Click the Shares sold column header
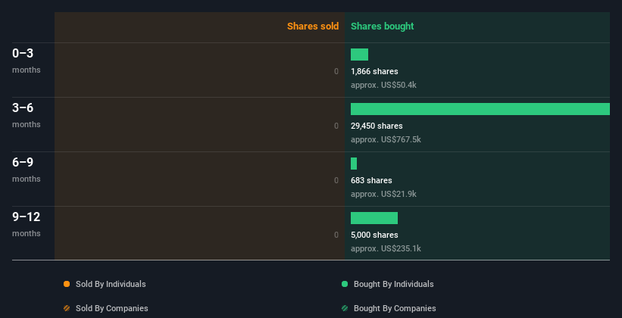 313,26
